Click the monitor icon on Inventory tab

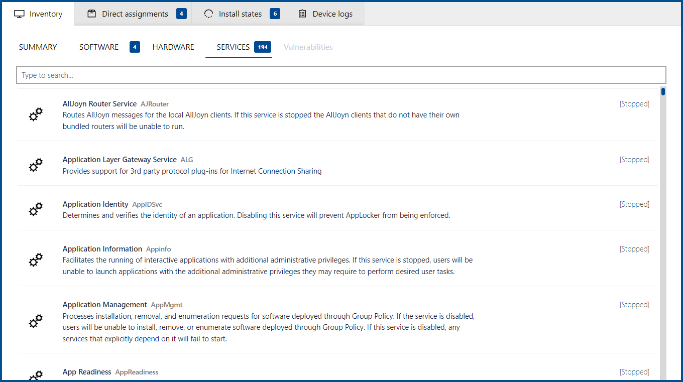tap(20, 14)
